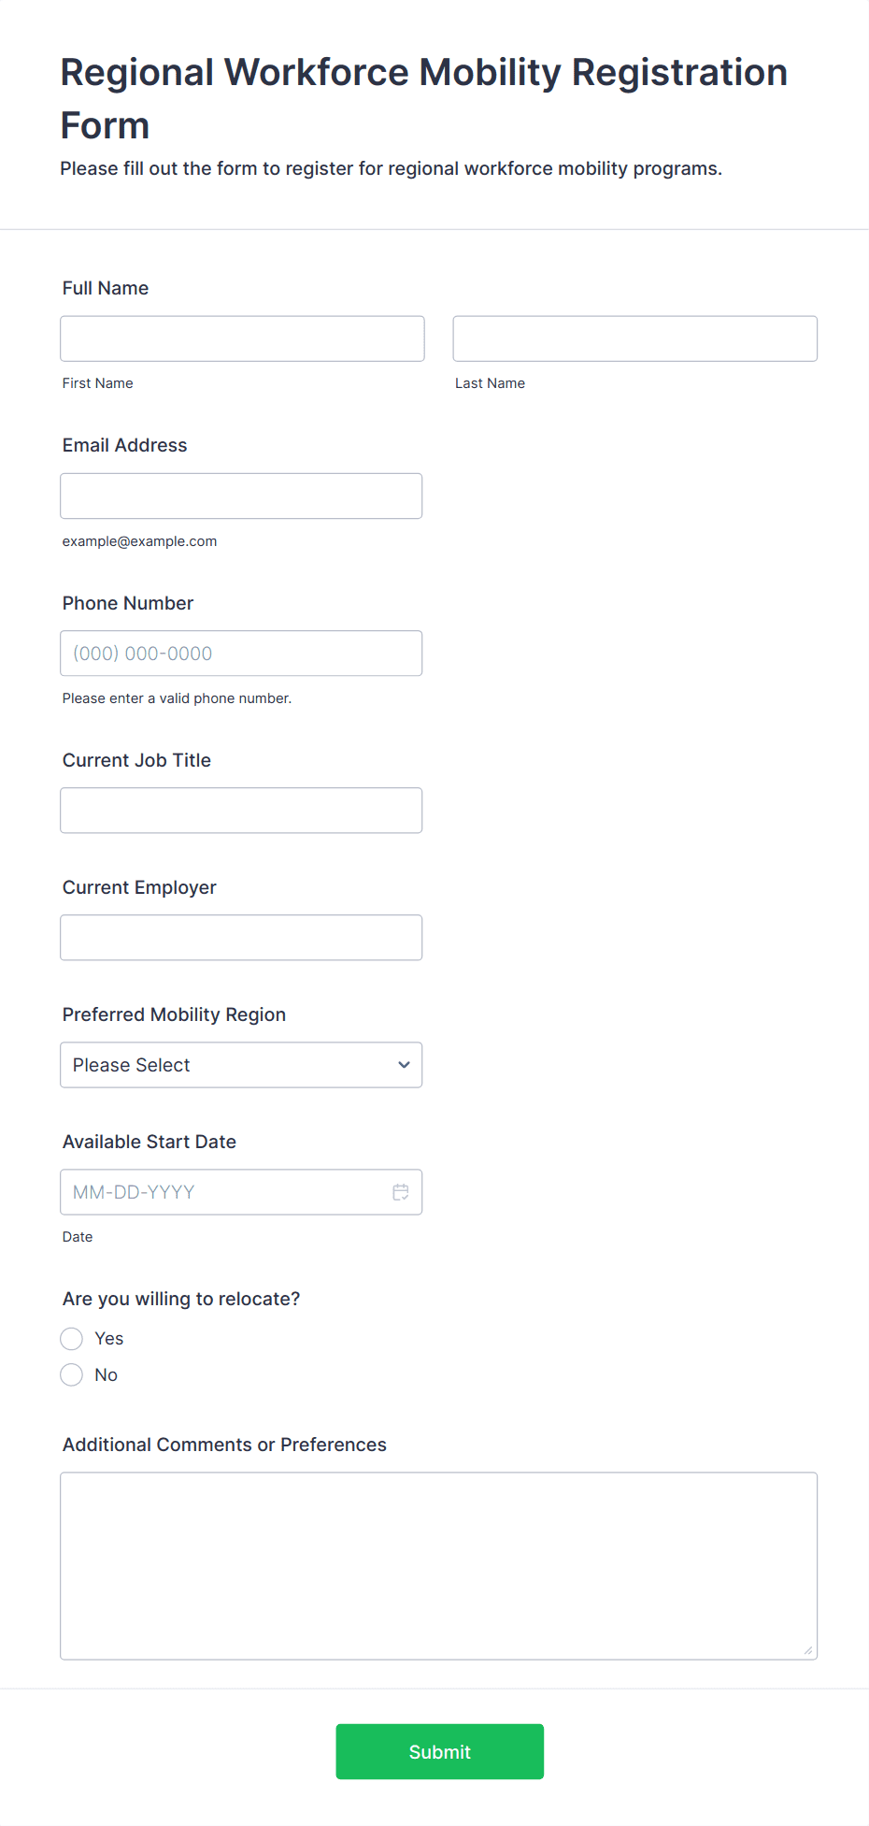Expand the Preferred Mobility Region dropdown
The height and width of the screenshot is (1826, 869).
point(241,1065)
